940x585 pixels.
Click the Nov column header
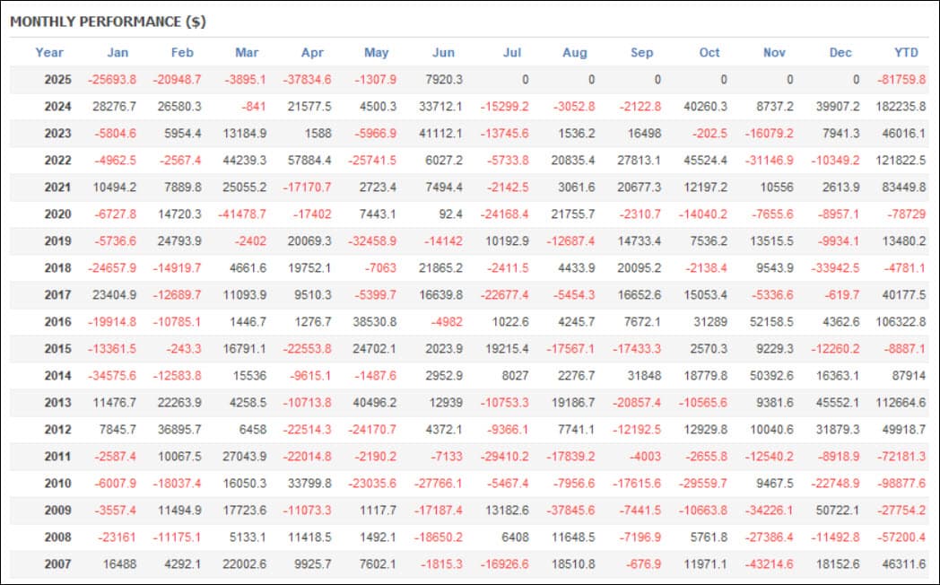(775, 53)
